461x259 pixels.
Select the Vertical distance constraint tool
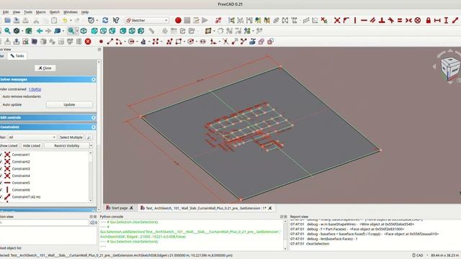click(x=447, y=20)
